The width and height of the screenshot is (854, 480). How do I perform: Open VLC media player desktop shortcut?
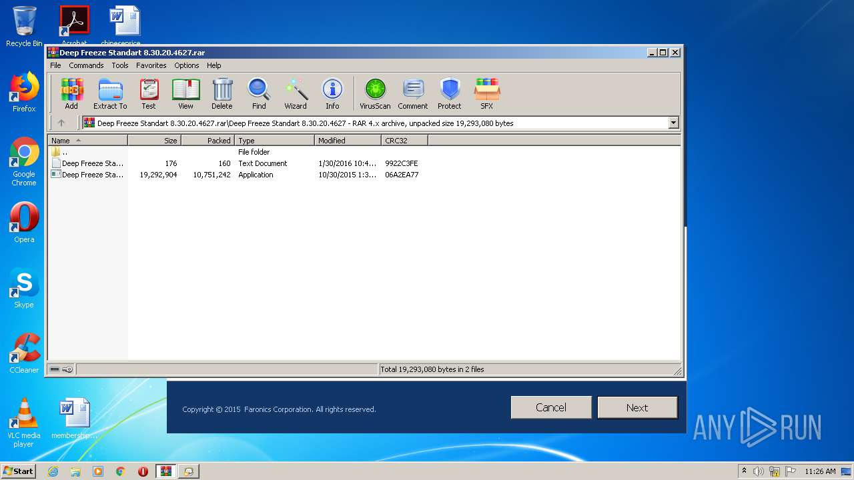tap(24, 423)
